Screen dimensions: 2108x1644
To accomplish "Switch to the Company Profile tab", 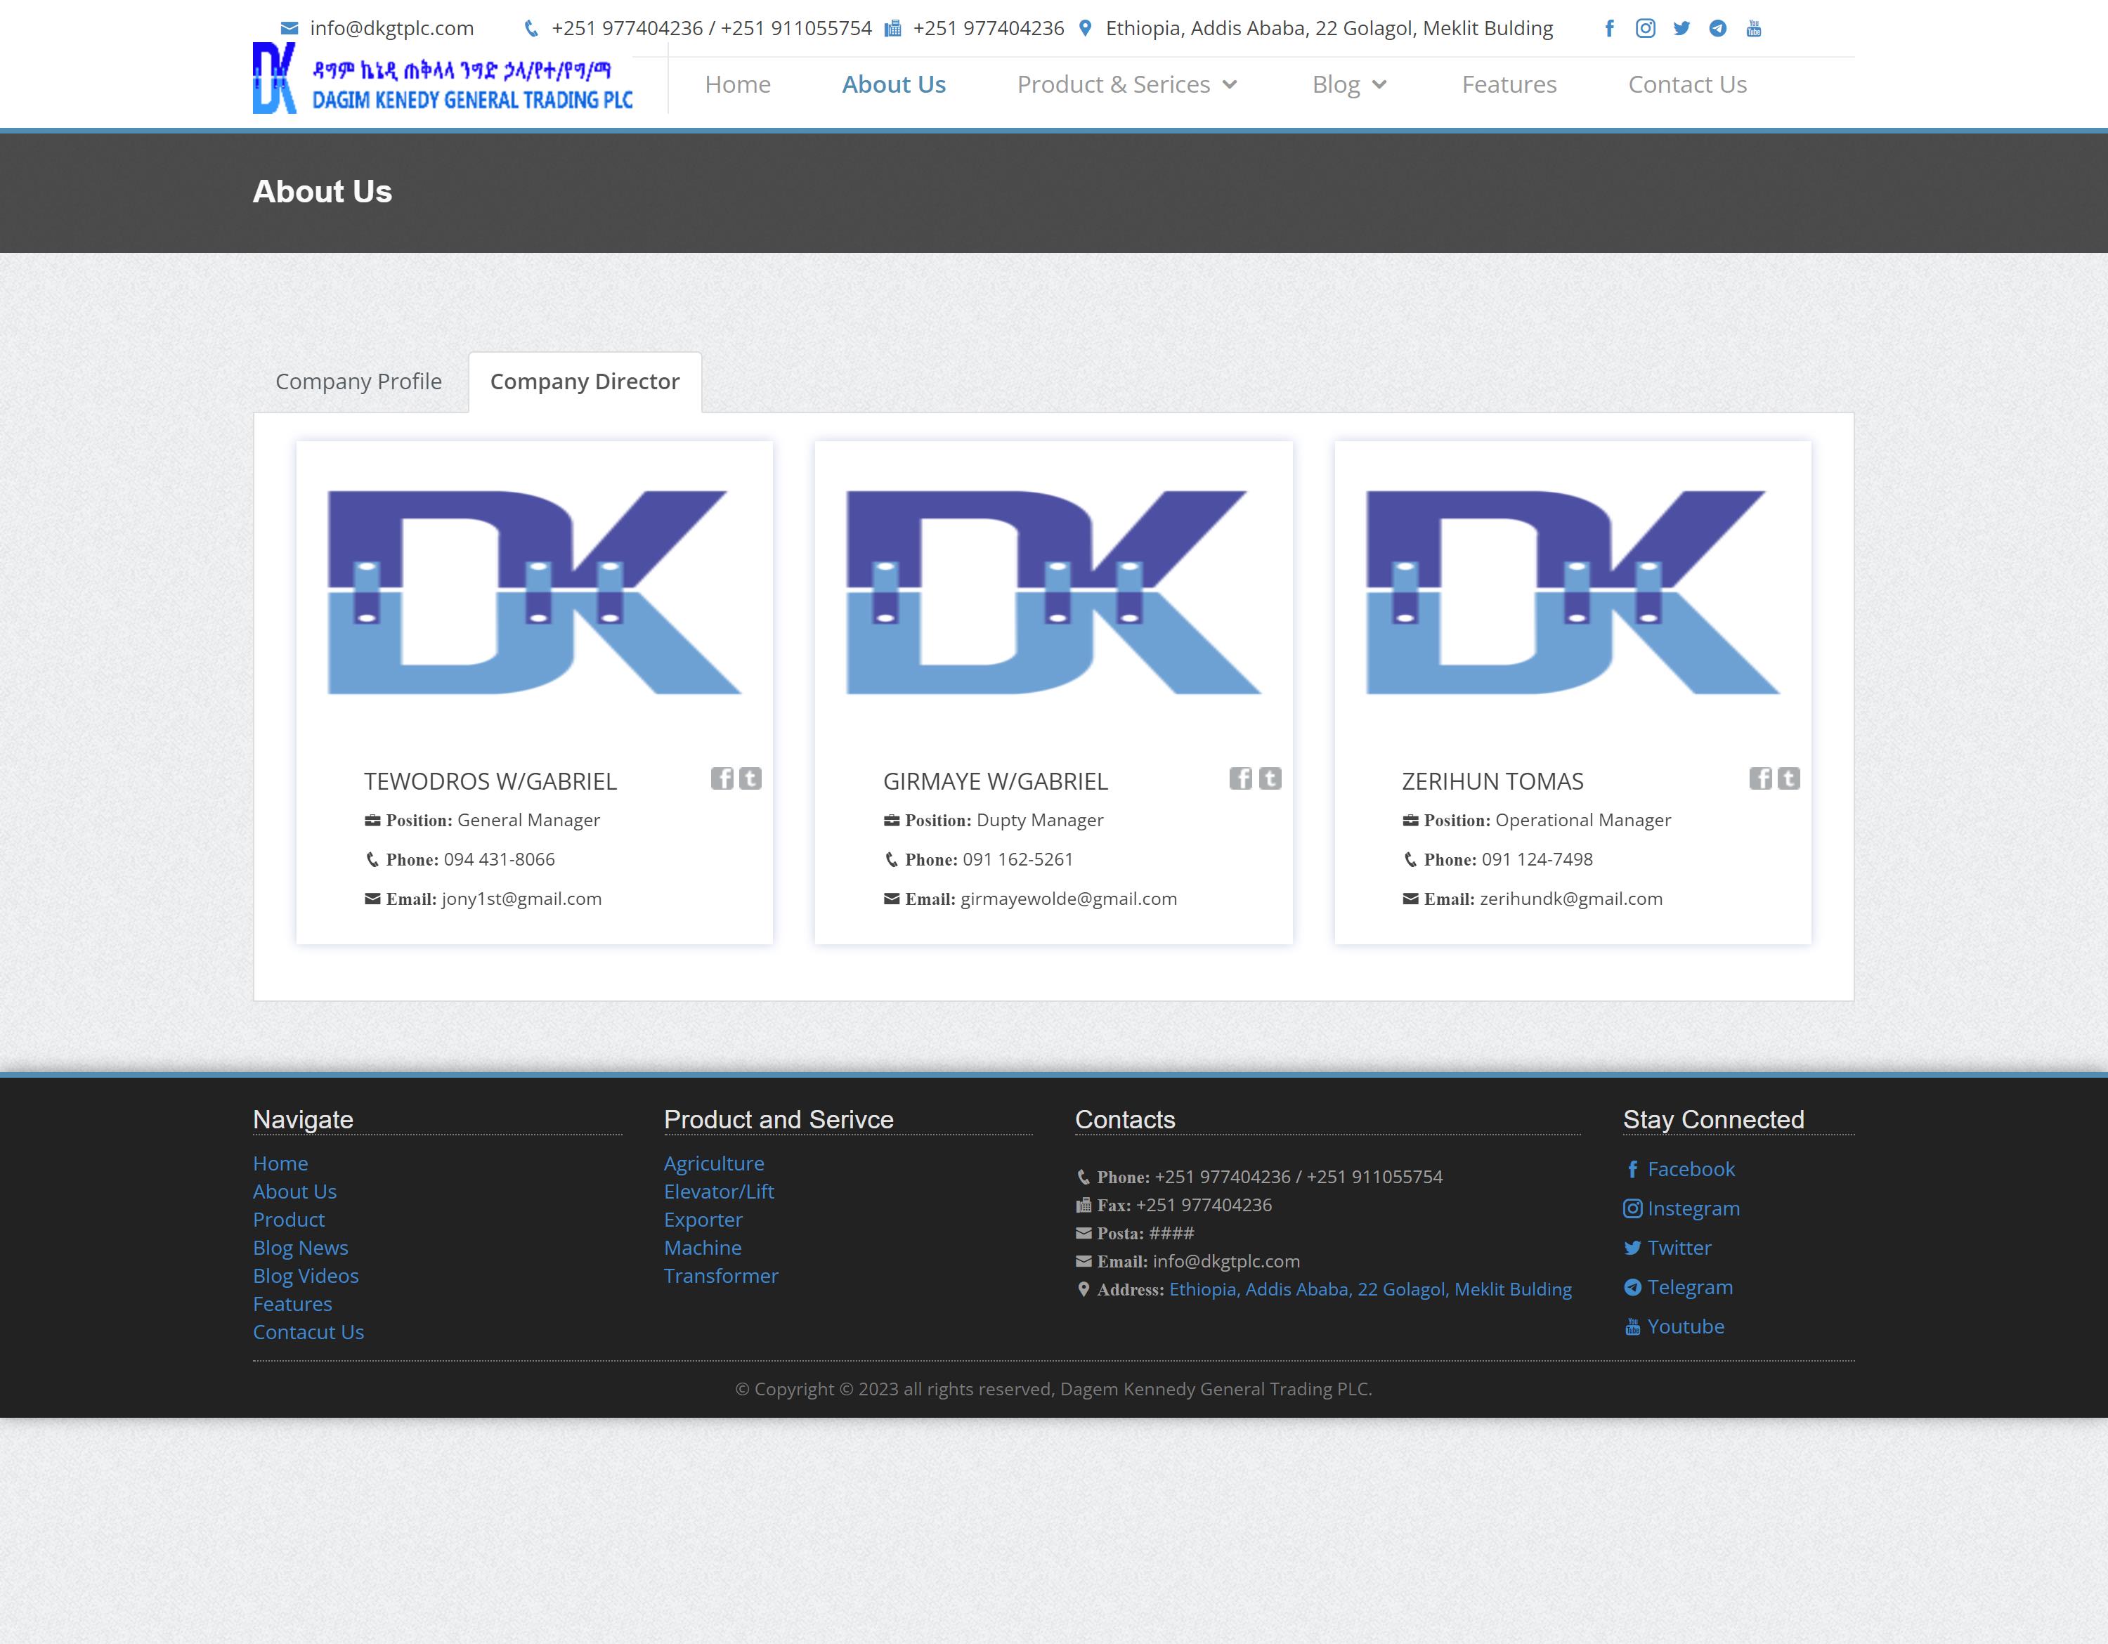I will tap(358, 382).
